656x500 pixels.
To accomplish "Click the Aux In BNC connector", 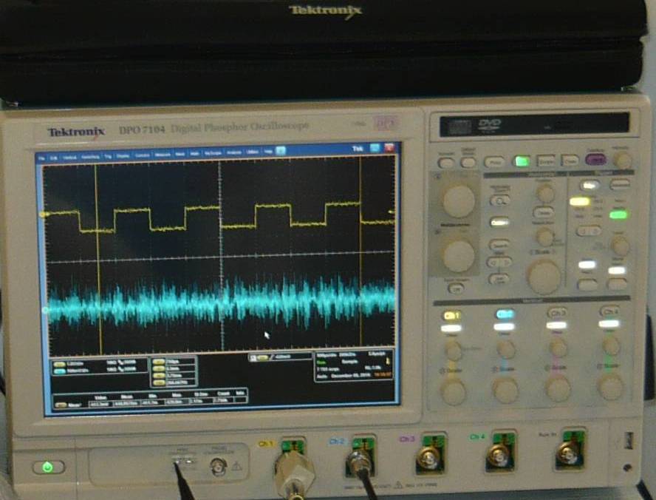I will 569,453.
